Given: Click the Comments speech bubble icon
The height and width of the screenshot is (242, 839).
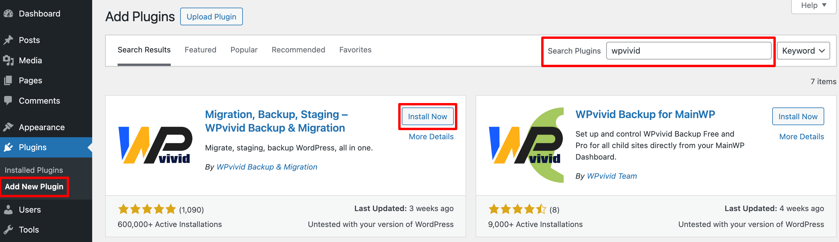Looking at the screenshot, I should pyautogui.click(x=8, y=101).
